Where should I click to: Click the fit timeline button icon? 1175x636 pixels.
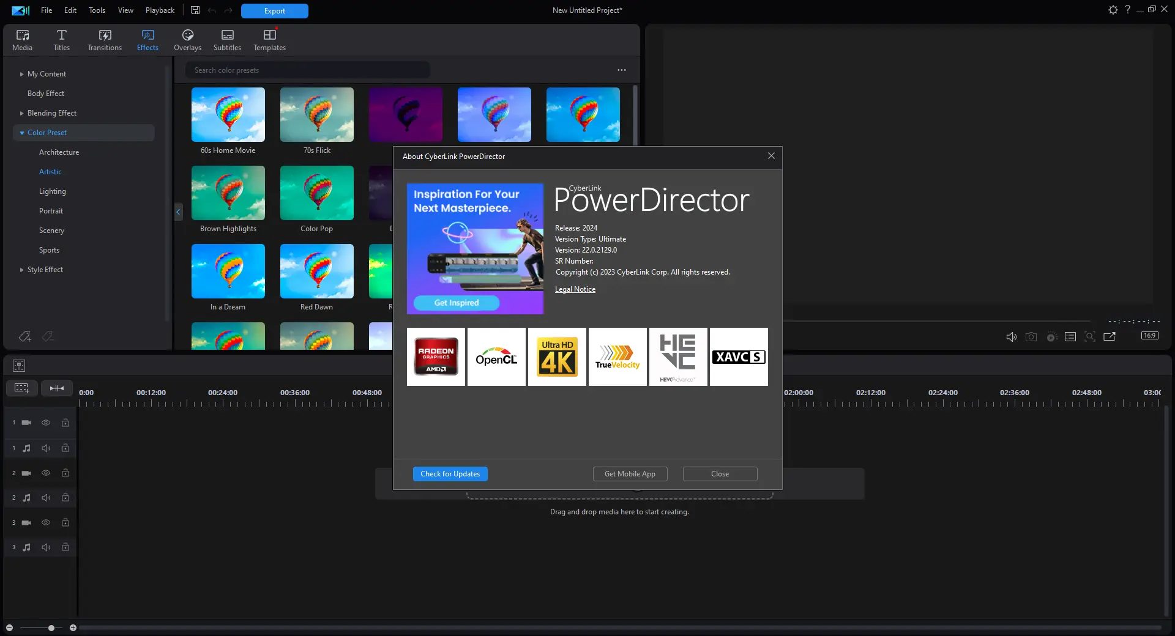(x=57, y=388)
